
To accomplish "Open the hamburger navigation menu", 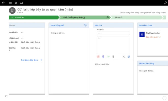I will (10, 3).
